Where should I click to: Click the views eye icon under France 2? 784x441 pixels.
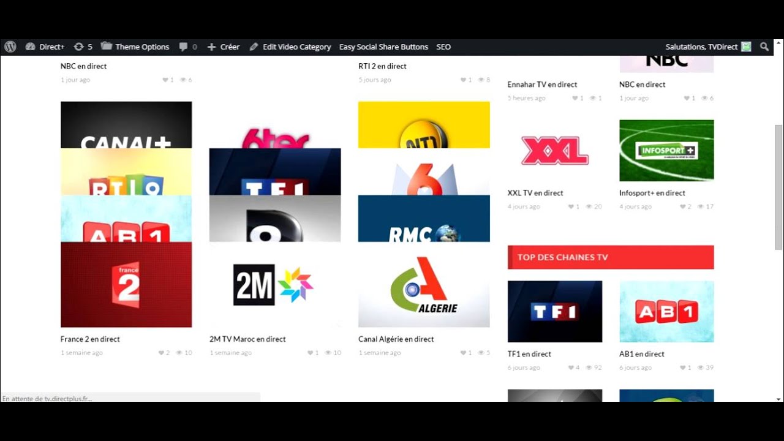point(179,353)
